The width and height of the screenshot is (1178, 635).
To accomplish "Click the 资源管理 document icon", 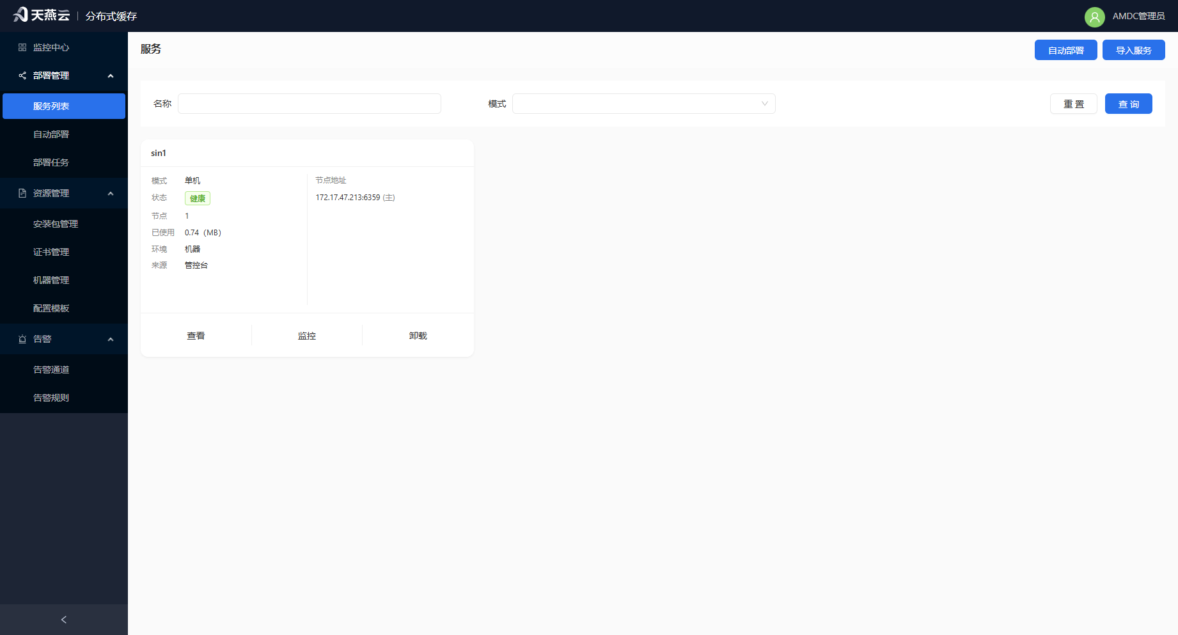I will point(22,193).
